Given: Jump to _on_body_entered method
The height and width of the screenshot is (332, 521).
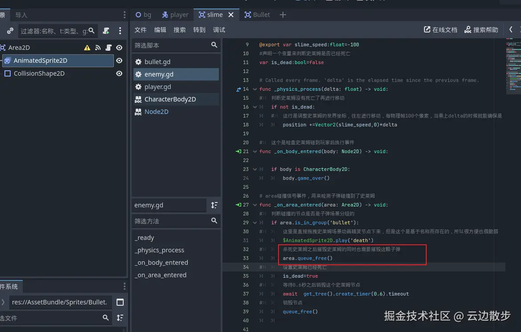Looking at the screenshot, I should tap(161, 263).
